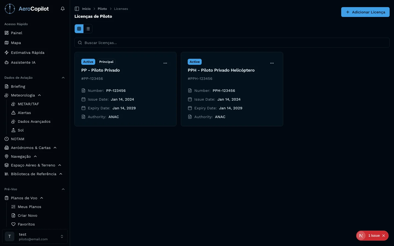This screenshot has width=394, height=246.
Task: Focus the Buscar licenças search field
Action: [x=232, y=43]
